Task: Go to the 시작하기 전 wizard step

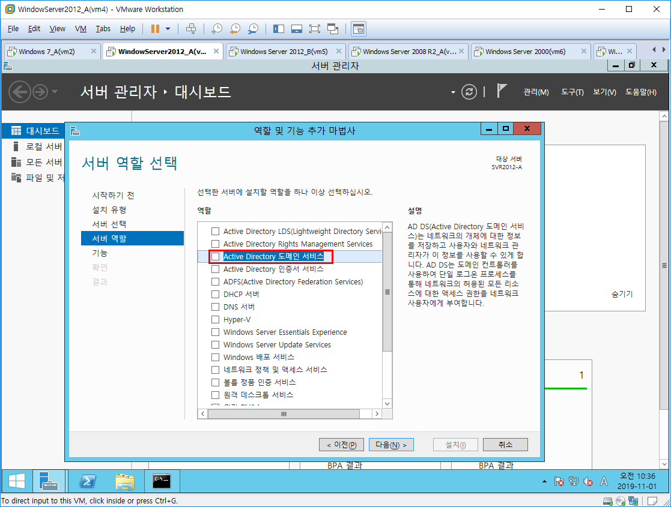Action: [114, 196]
